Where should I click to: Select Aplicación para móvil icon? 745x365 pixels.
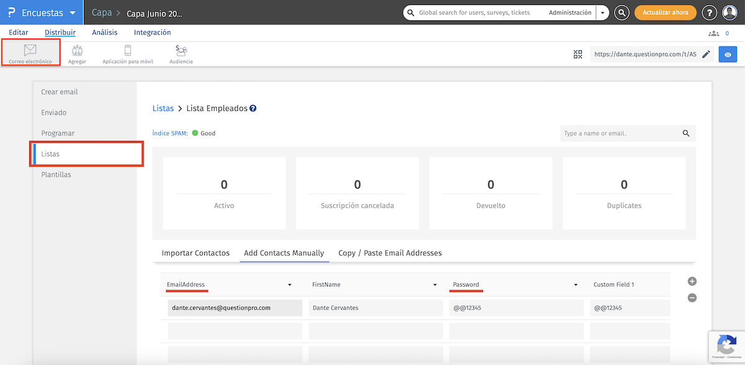click(x=127, y=52)
